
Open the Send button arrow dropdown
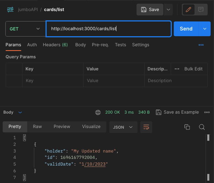tap(205, 29)
